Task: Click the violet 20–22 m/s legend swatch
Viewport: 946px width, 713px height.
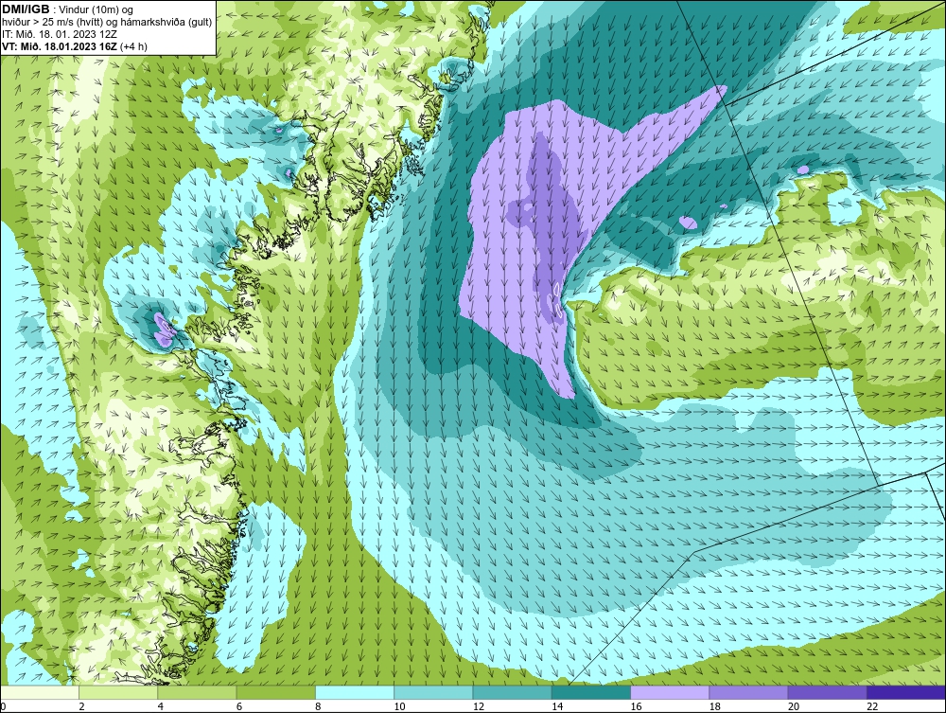Action: point(827,692)
